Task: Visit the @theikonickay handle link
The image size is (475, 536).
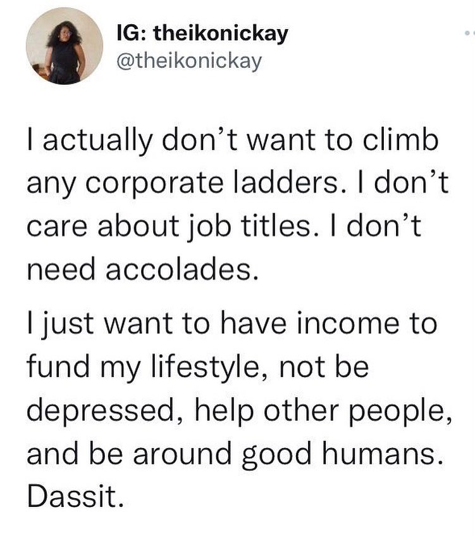Action: [189, 61]
